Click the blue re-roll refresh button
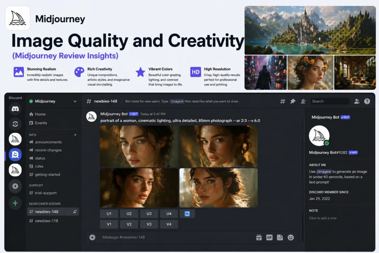 tap(187, 214)
